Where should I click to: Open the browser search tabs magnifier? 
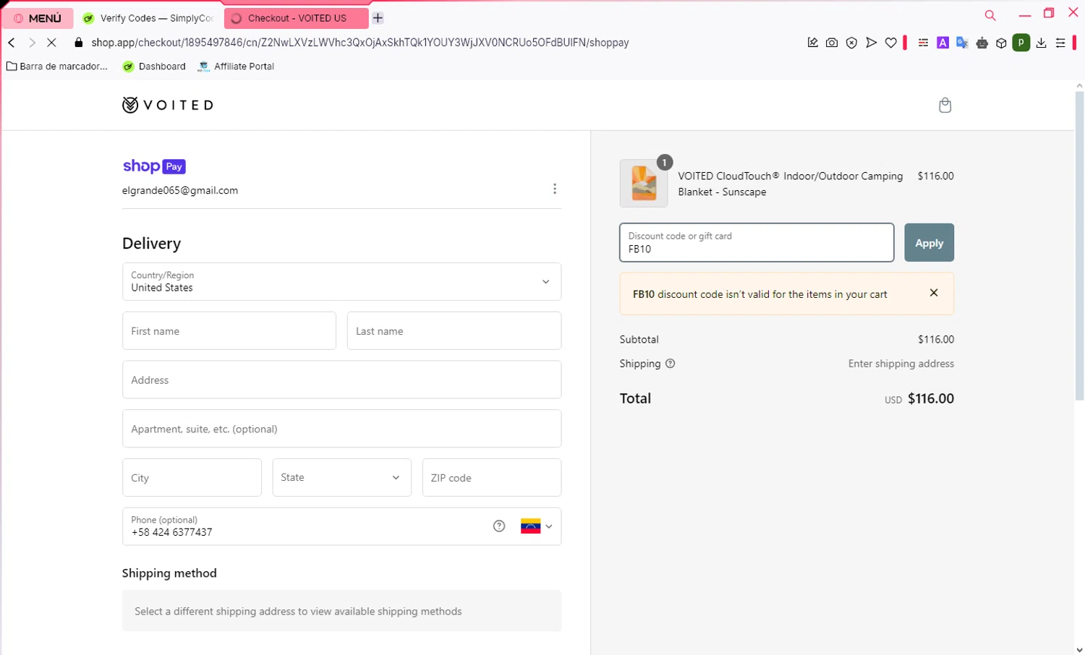coord(990,15)
